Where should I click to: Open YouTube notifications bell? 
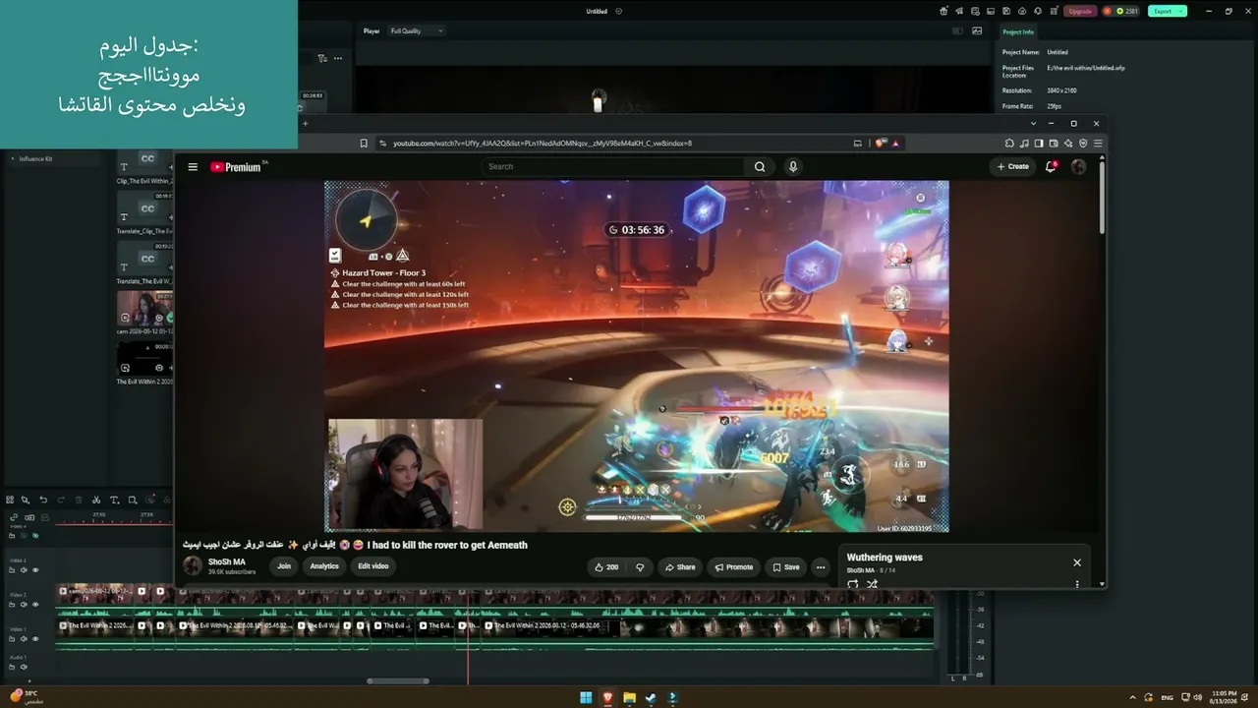[x=1051, y=167]
